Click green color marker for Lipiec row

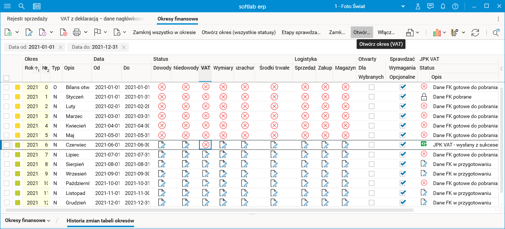click(x=18, y=155)
